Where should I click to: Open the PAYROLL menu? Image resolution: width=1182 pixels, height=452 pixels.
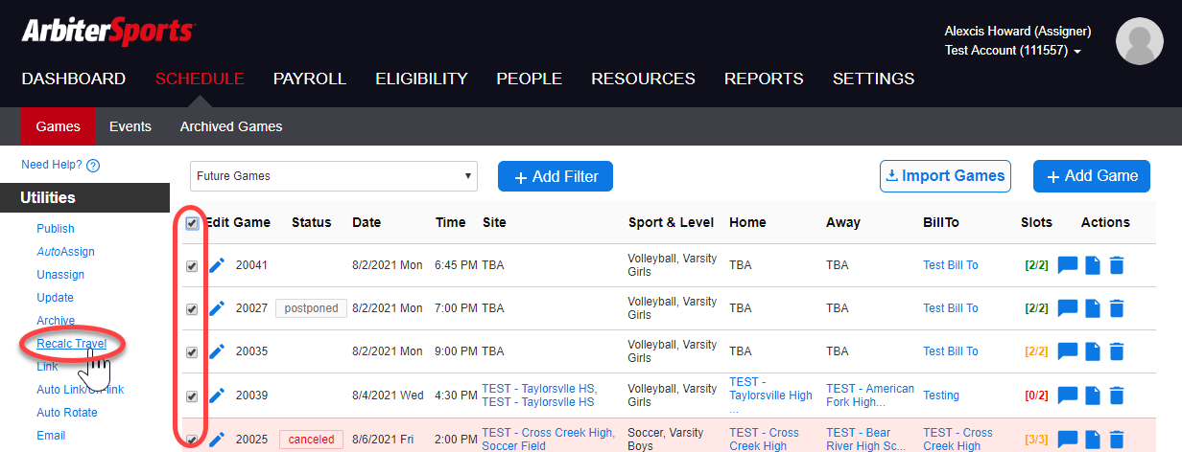tap(310, 79)
